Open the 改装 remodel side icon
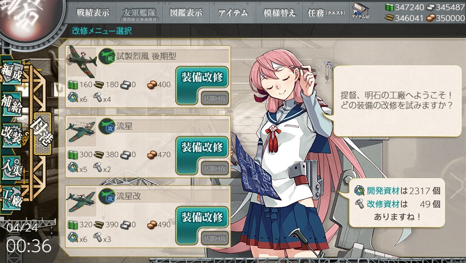Screen dimensions: 466x263 pyautogui.click(x=12, y=135)
